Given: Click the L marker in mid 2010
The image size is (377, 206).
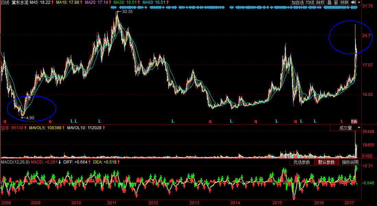Looking at the screenshot, I should (100, 121).
